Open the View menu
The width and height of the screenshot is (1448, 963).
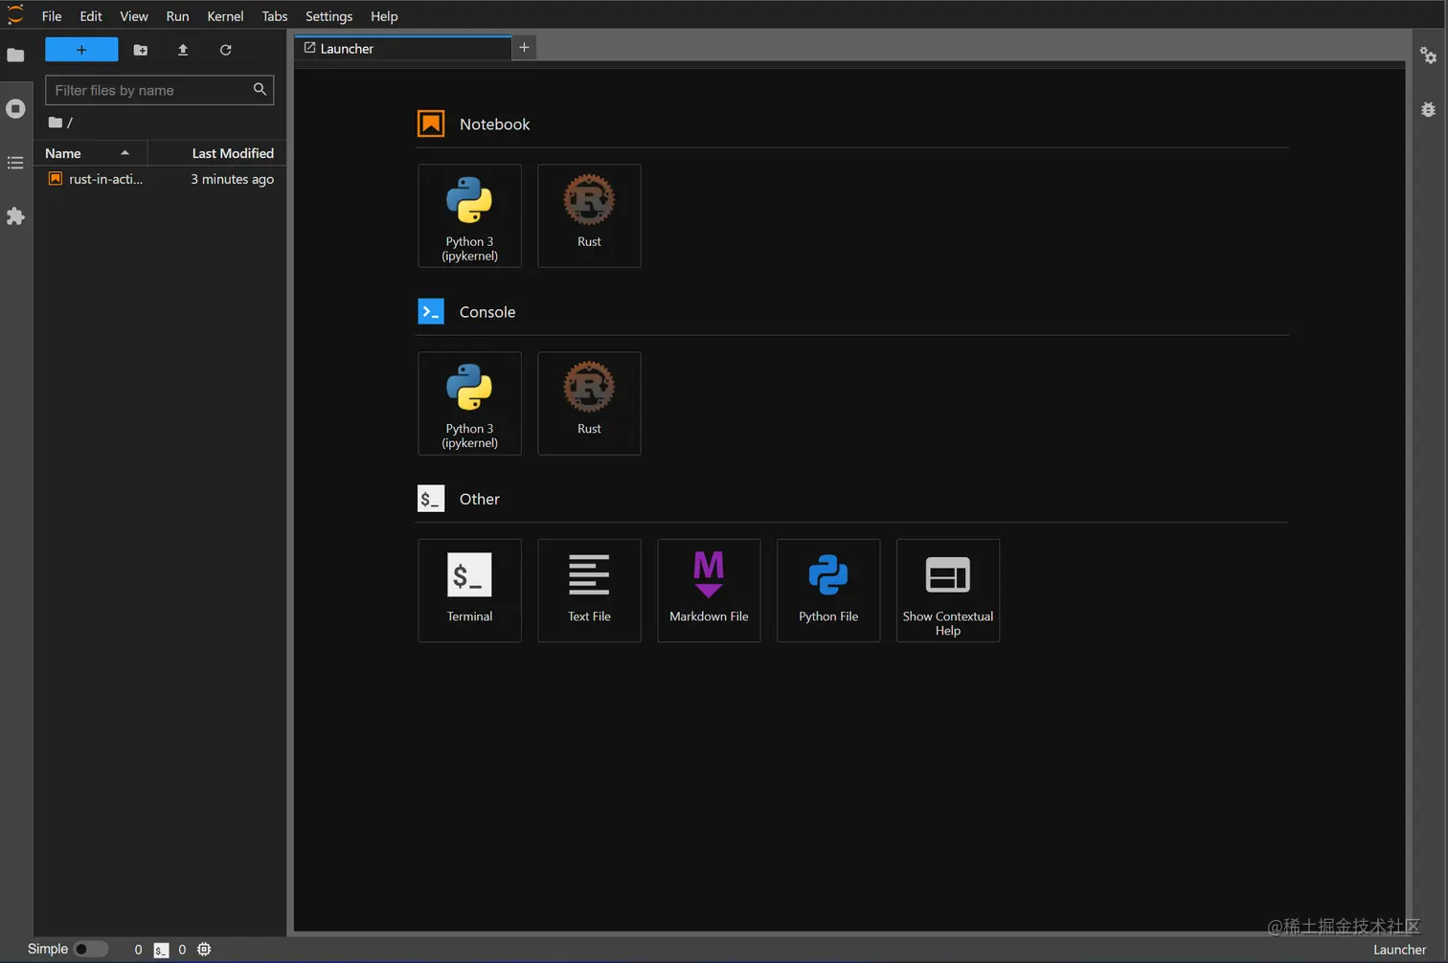134,16
